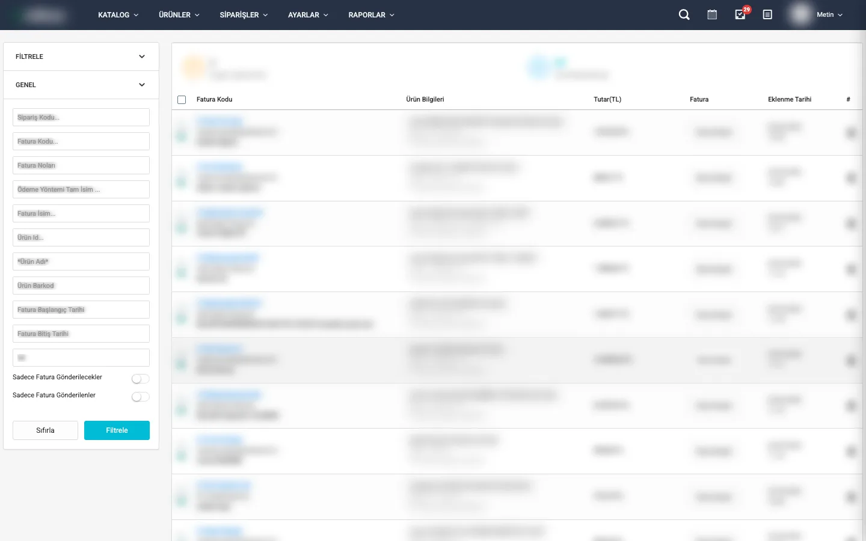
Task: Open the search icon in top bar
Action: pos(684,15)
